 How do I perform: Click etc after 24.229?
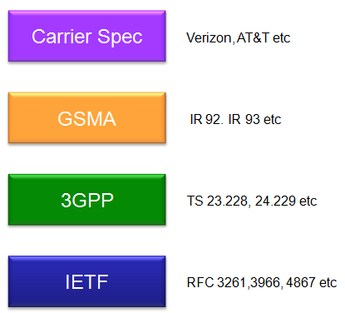pyautogui.click(x=308, y=201)
